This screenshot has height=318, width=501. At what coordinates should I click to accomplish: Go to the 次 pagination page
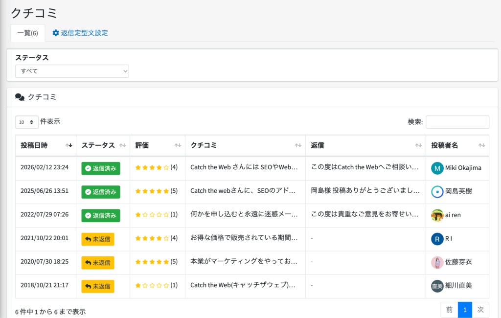480,309
